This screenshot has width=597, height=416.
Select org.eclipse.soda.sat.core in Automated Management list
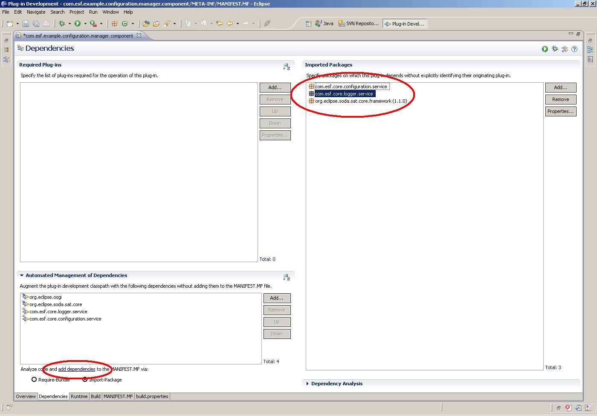click(x=52, y=304)
